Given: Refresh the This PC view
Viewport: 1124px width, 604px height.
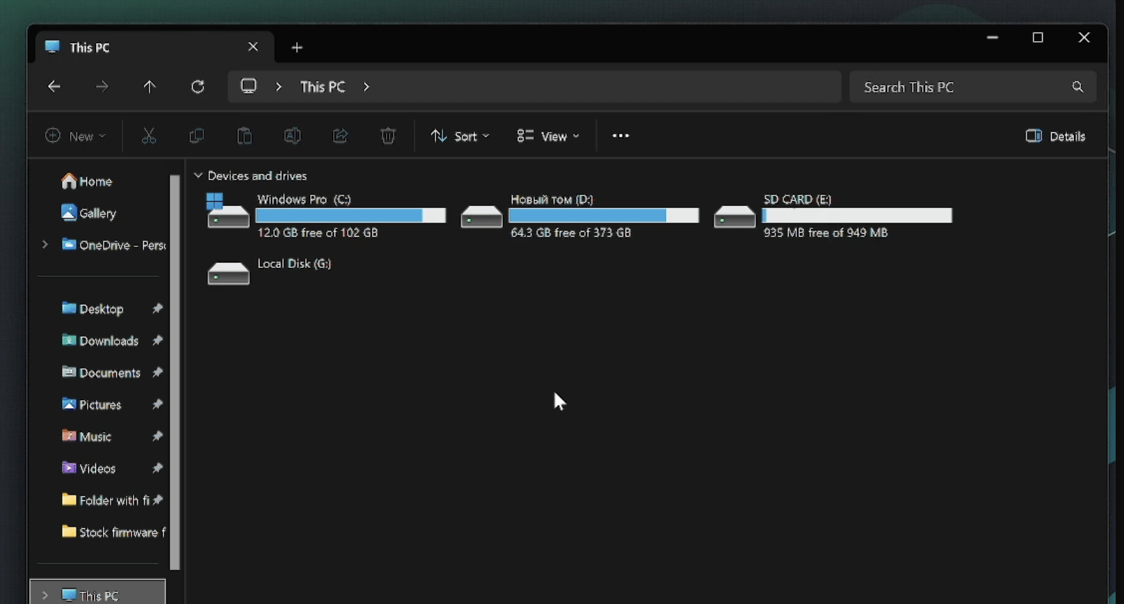Looking at the screenshot, I should pyautogui.click(x=198, y=87).
